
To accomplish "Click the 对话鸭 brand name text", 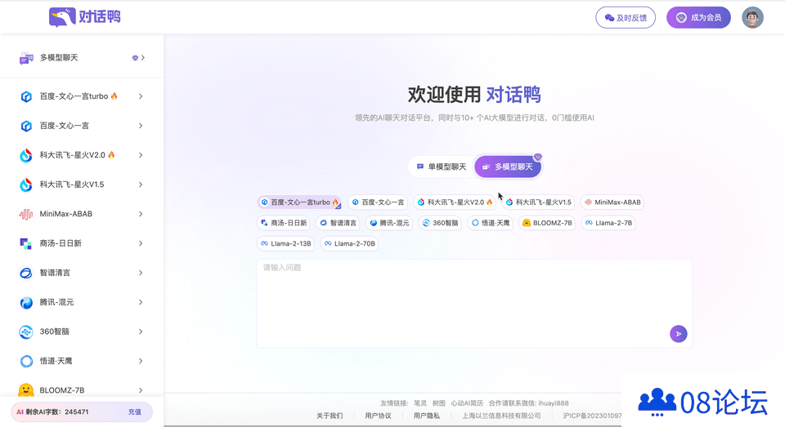I will [100, 17].
